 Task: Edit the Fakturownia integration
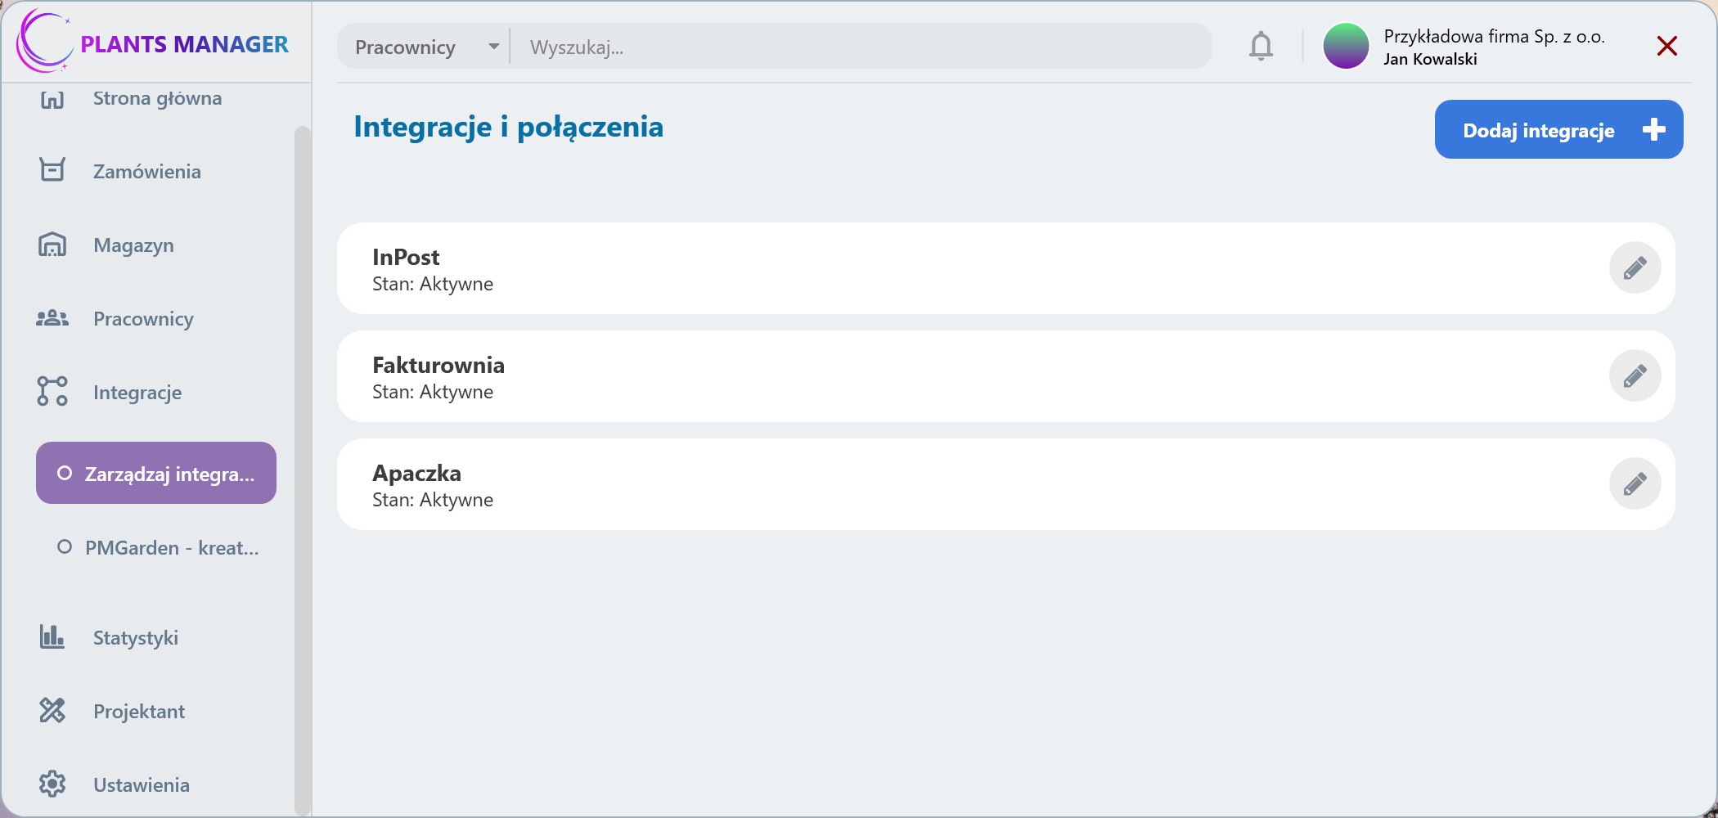1634,375
